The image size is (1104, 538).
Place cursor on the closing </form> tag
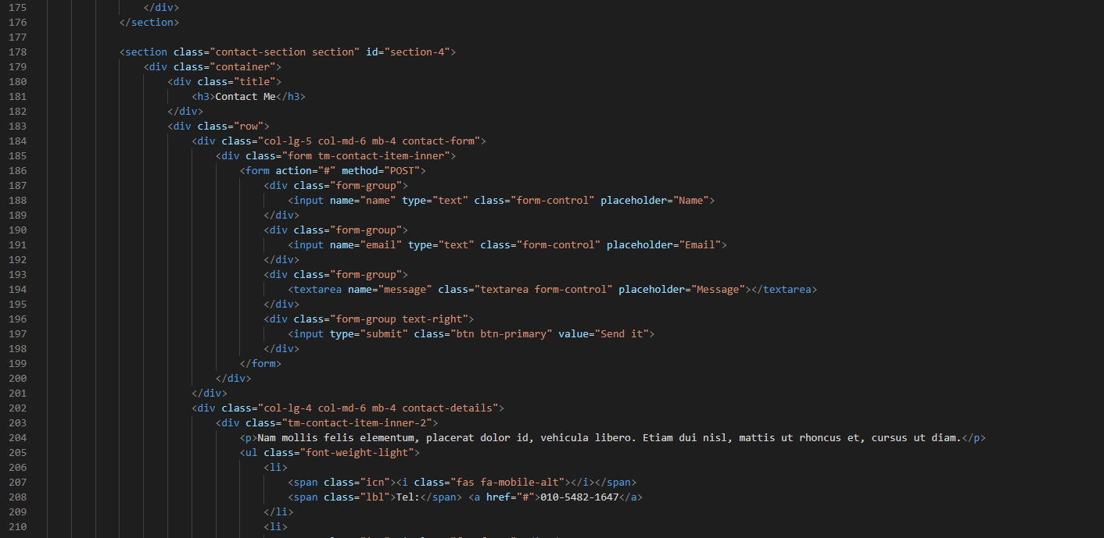pos(260,364)
